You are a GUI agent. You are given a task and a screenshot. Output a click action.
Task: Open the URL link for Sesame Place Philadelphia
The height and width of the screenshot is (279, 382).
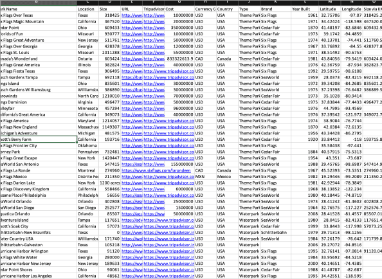click(x=132, y=195)
